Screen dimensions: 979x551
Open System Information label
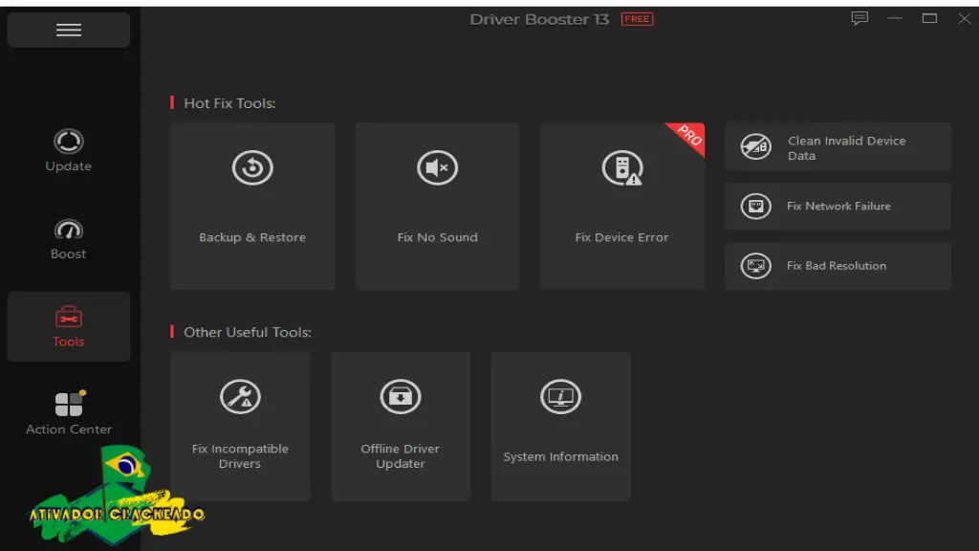560,456
